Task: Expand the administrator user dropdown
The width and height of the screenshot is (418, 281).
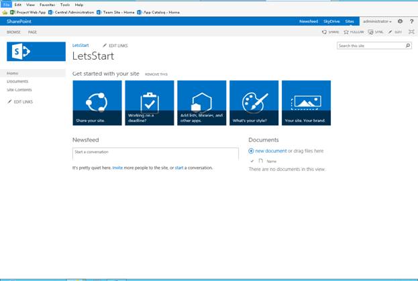Action: click(377, 21)
